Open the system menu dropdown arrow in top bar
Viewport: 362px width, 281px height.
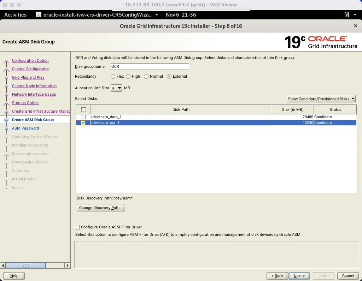354,15
